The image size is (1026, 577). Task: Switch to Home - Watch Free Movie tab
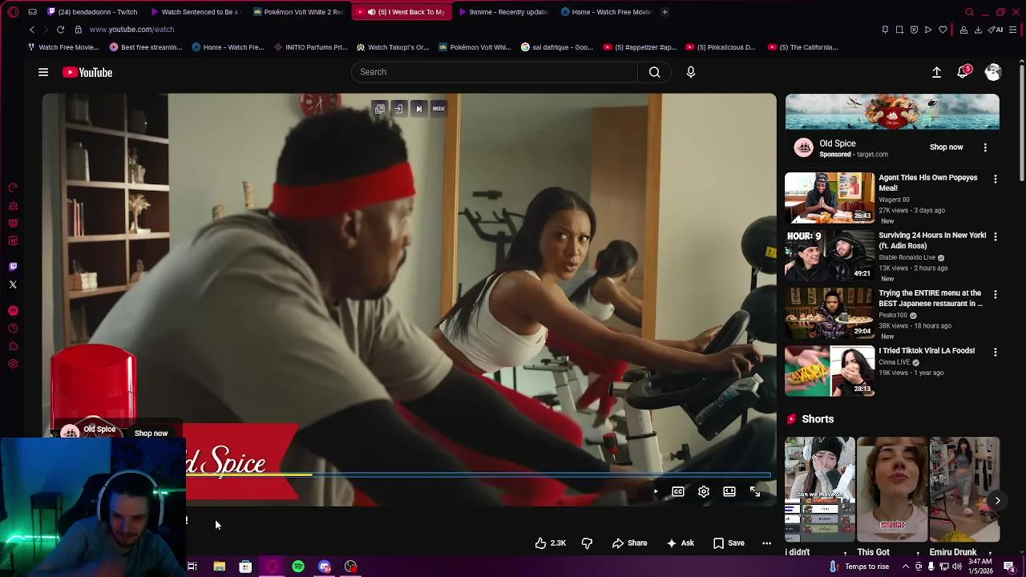tap(605, 12)
